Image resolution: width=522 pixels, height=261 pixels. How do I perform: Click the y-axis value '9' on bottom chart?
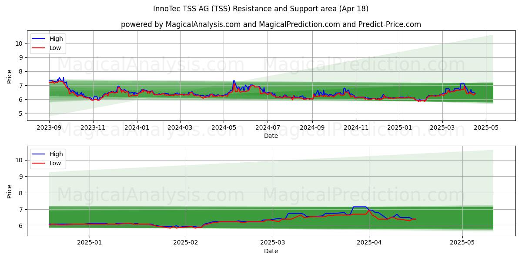point(21,177)
